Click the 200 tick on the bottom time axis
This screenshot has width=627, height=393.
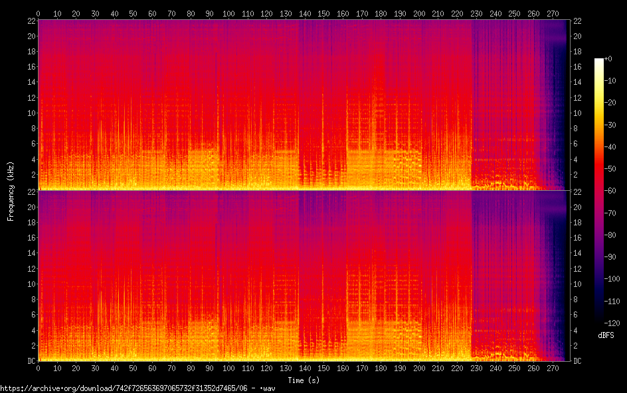[x=419, y=368]
